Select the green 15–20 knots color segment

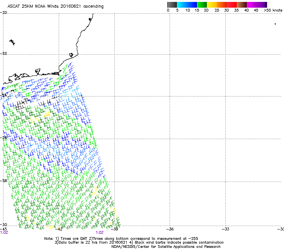tap(202, 5)
